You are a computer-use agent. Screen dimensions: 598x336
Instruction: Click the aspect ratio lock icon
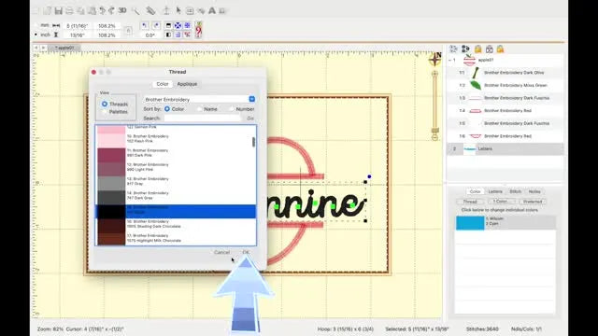[x=128, y=30]
